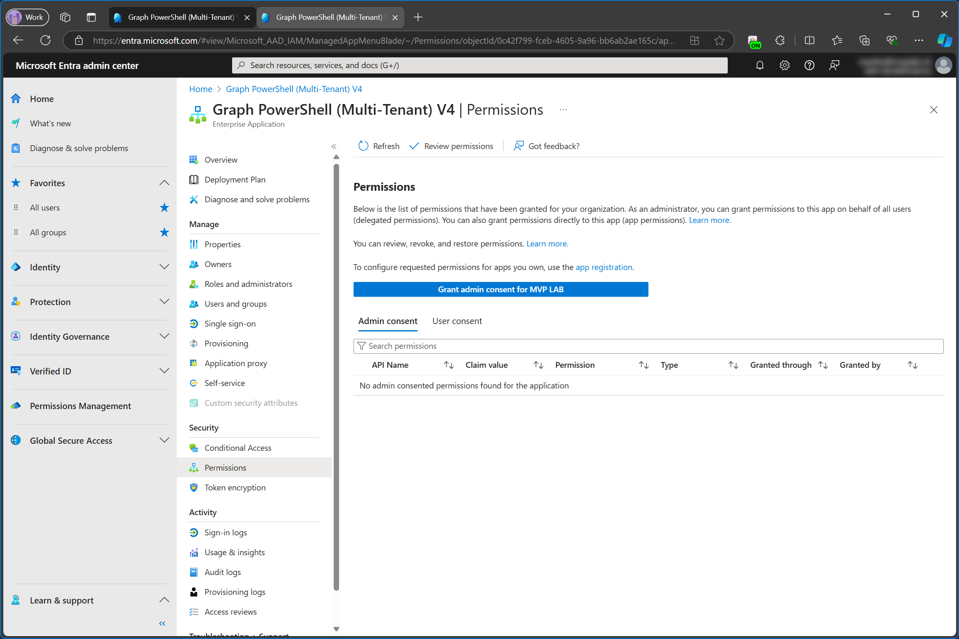Collapse the Favorites section

(x=164, y=183)
